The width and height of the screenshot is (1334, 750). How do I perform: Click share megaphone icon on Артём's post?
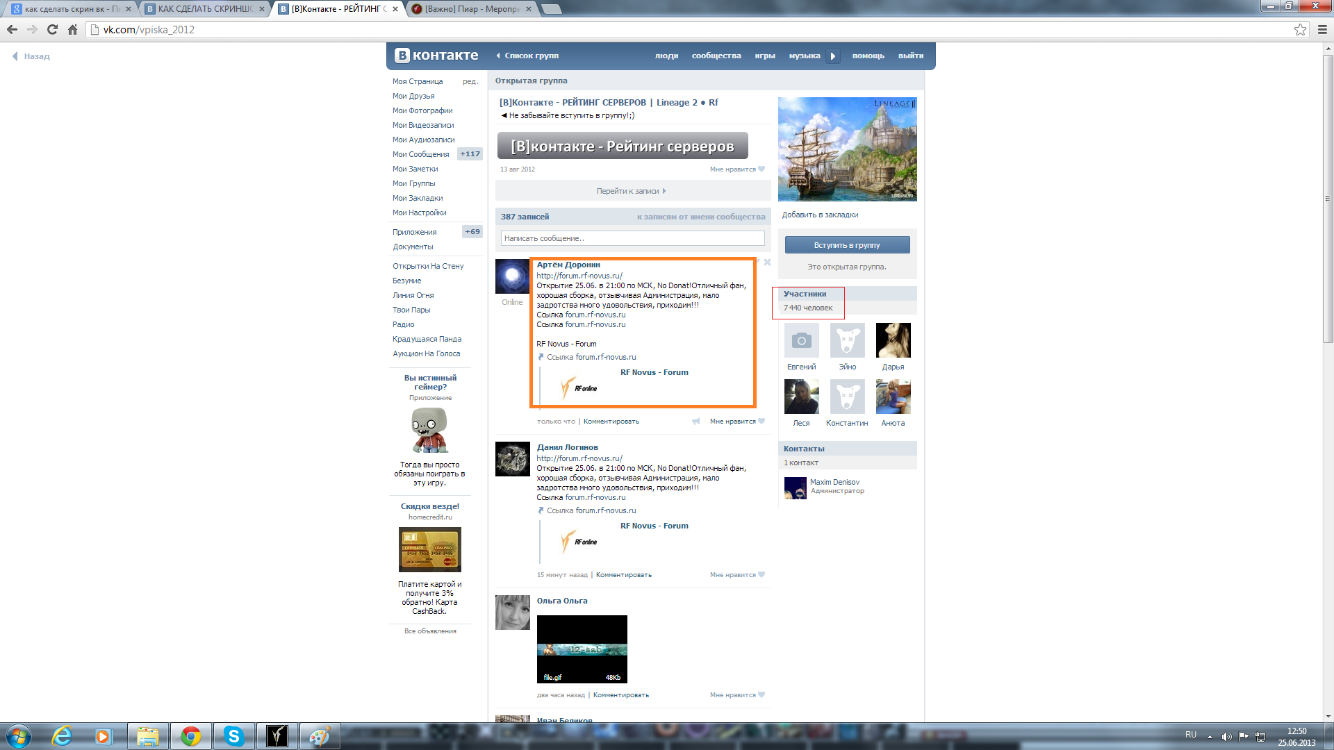[x=695, y=422]
